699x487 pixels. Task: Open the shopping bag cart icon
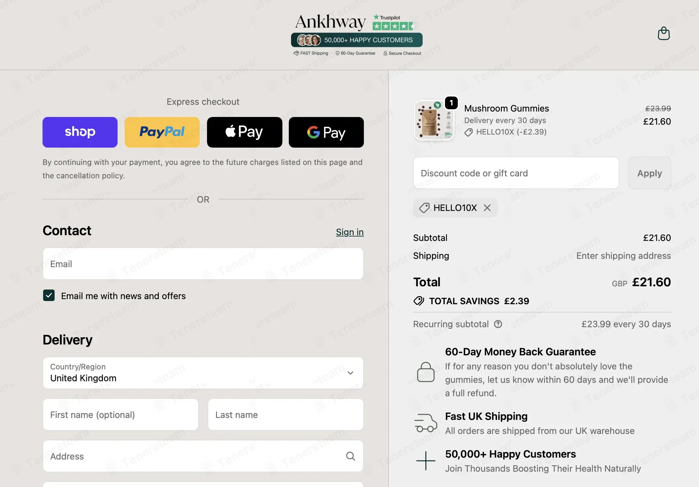coord(664,34)
